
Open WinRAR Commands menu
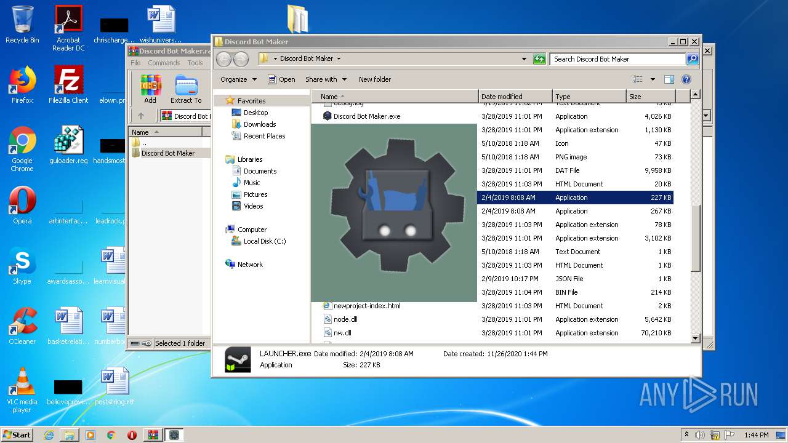tap(164, 63)
